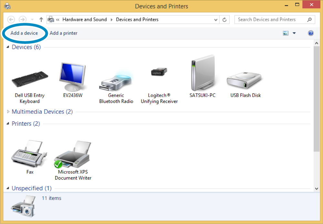Click Hardware and Sound in the breadcrumb
This screenshot has height=224, width=323.
(85, 20)
